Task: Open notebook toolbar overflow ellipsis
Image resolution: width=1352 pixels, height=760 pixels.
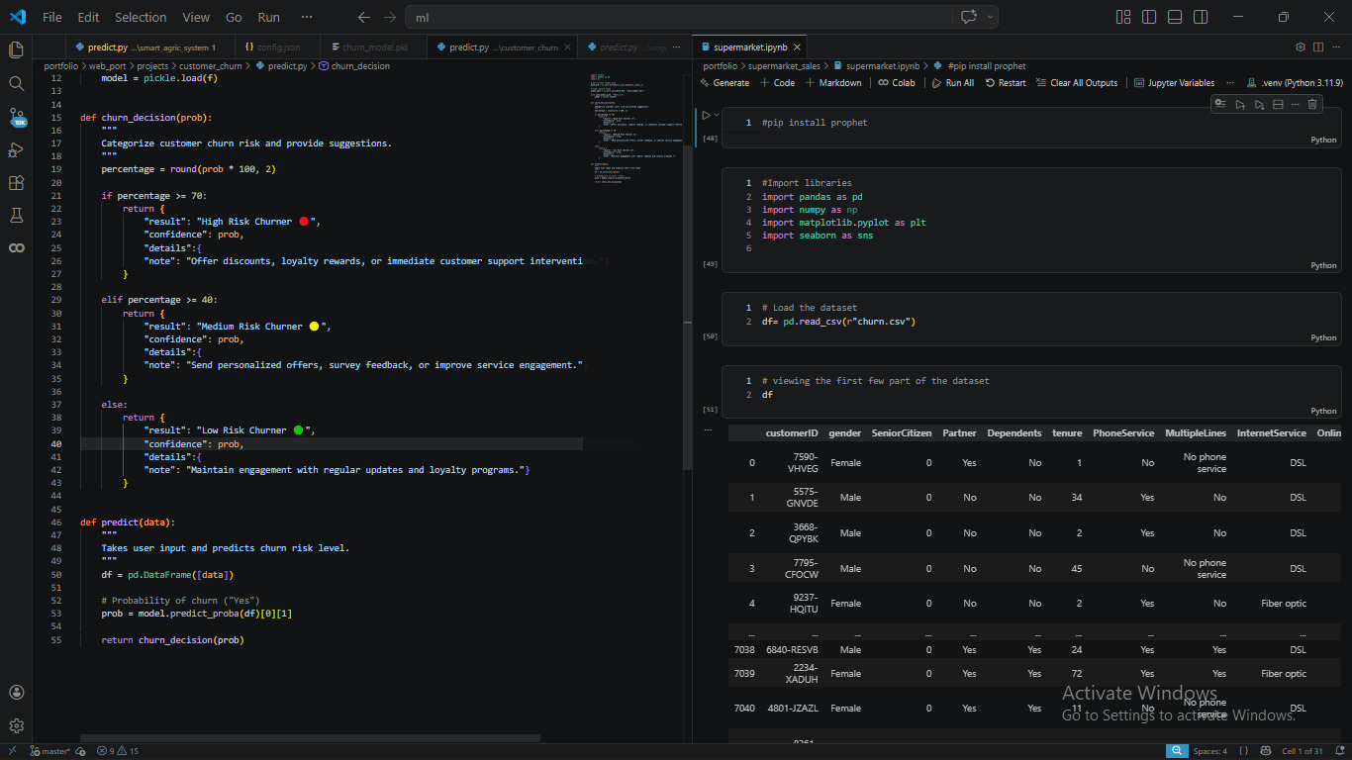Action: click(x=1229, y=83)
